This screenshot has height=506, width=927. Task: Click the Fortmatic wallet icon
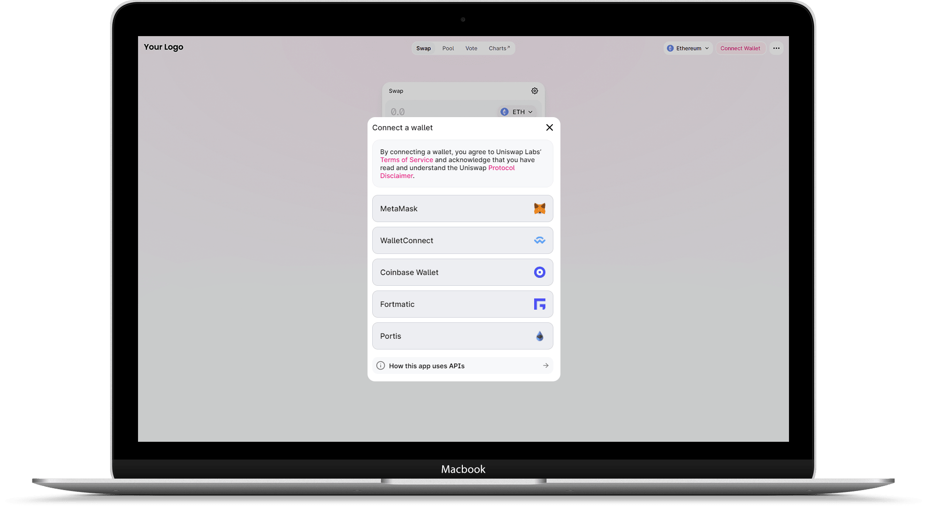[539, 304]
